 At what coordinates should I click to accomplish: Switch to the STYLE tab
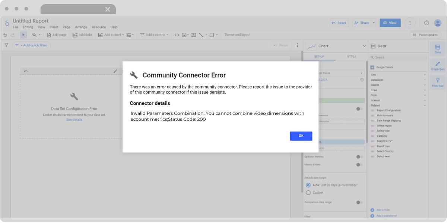click(x=352, y=57)
